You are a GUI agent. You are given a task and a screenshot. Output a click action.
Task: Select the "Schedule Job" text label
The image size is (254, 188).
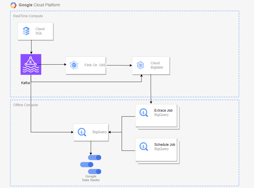pyautogui.click(x=165, y=145)
